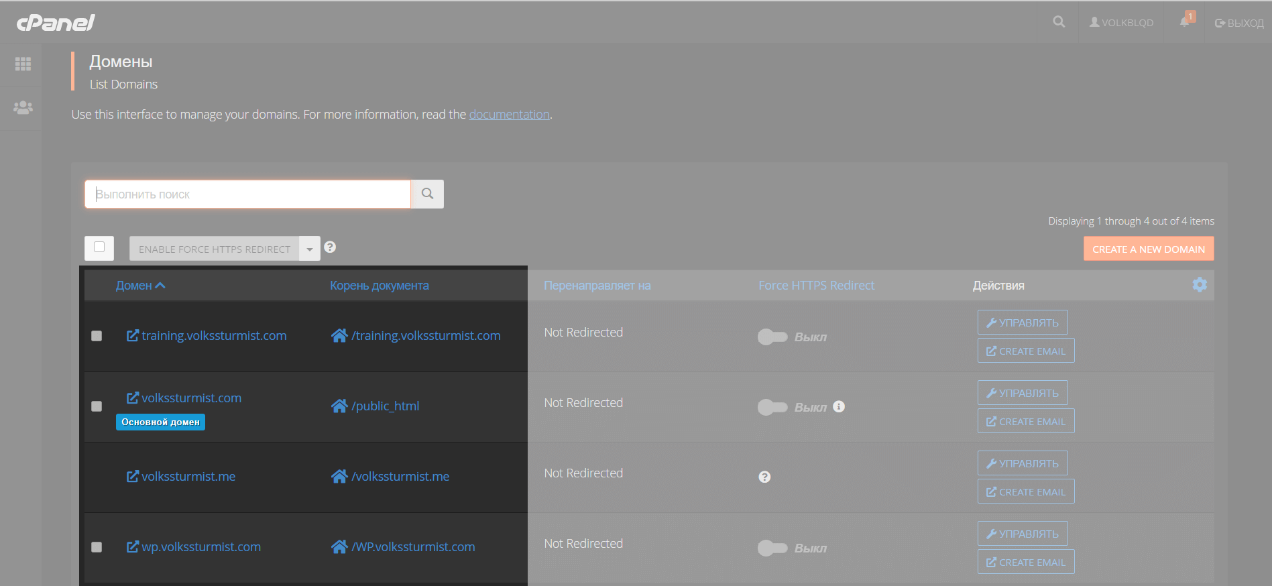Click Управлять for training.volkssturmist.com
The height and width of the screenshot is (586, 1272).
coord(1023,322)
